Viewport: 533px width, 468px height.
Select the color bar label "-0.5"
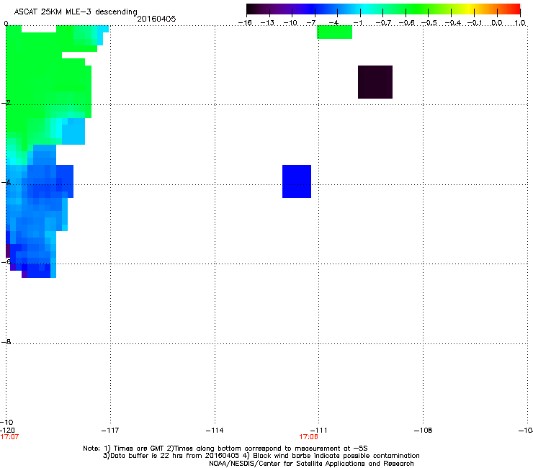[x=429, y=23]
